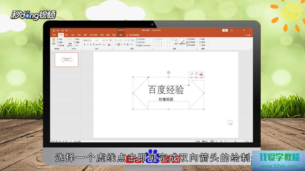Toggle Underline formatting button
This screenshot has width=305, height=171.
91,45
